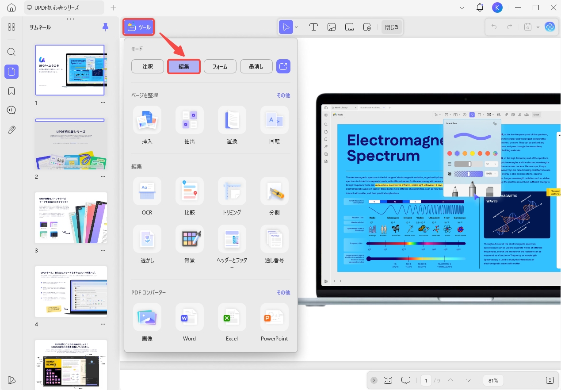Open page 1 thumbnail options menu
The width and height of the screenshot is (561, 390).
103,103
